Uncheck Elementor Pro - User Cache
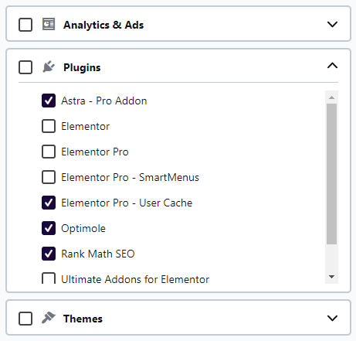 49,203
